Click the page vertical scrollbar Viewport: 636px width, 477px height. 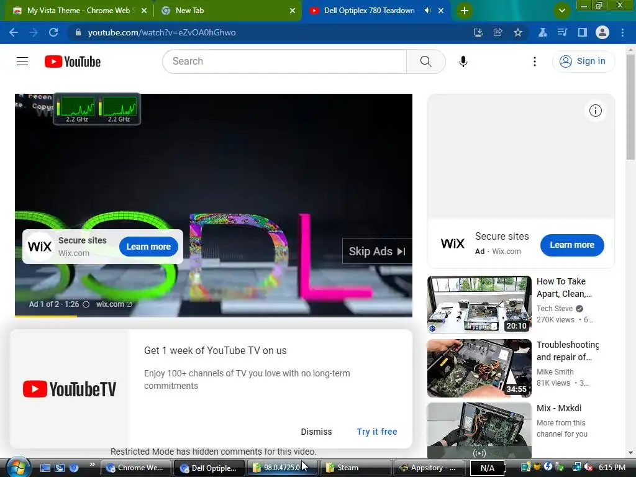click(630, 107)
